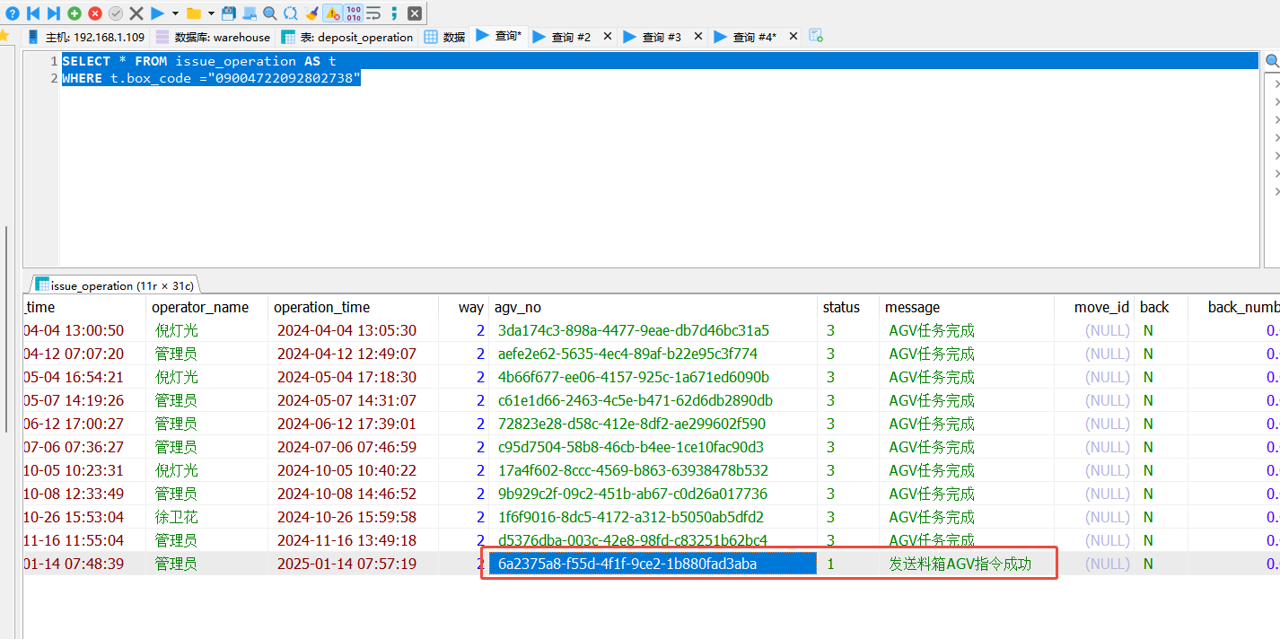Click the blue Run query play button
The height and width of the screenshot is (639, 1280).
pos(157,13)
